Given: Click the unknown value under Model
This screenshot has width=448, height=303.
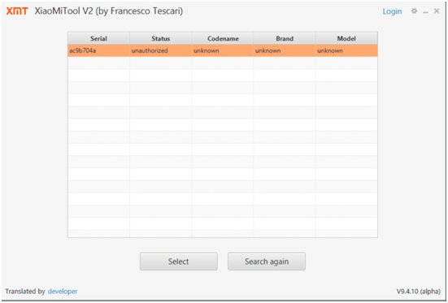Looking at the screenshot, I should [x=346, y=50].
